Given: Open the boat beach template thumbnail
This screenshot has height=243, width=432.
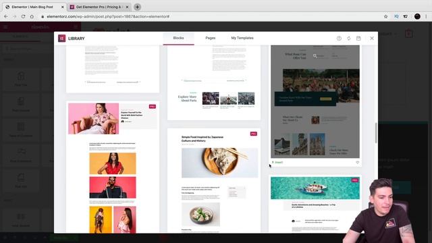Looking at the screenshot, I should (x=315, y=203).
